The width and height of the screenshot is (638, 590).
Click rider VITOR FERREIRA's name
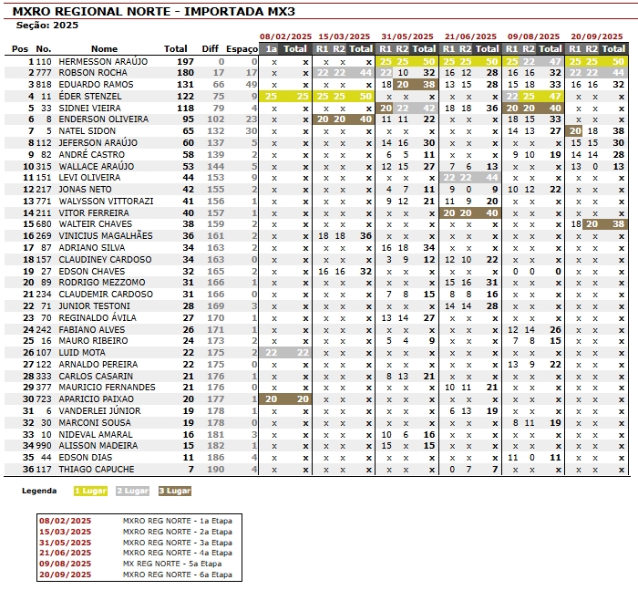point(91,212)
